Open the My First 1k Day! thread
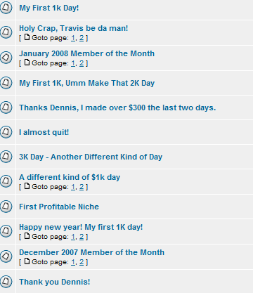 click(x=48, y=8)
